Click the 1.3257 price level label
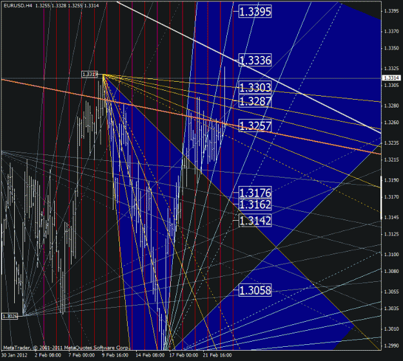Screen dimensions: 403x361 pyautogui.click(x=255, y=125)
